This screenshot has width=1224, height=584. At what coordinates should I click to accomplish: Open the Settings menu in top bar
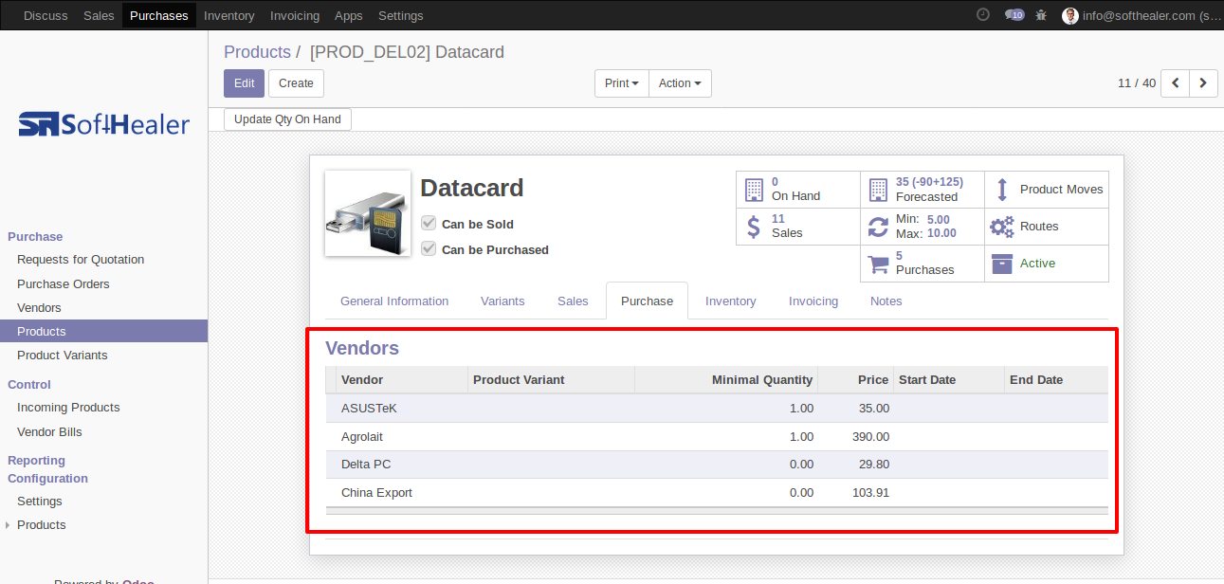pyautogui.click(x=401, y=15)
